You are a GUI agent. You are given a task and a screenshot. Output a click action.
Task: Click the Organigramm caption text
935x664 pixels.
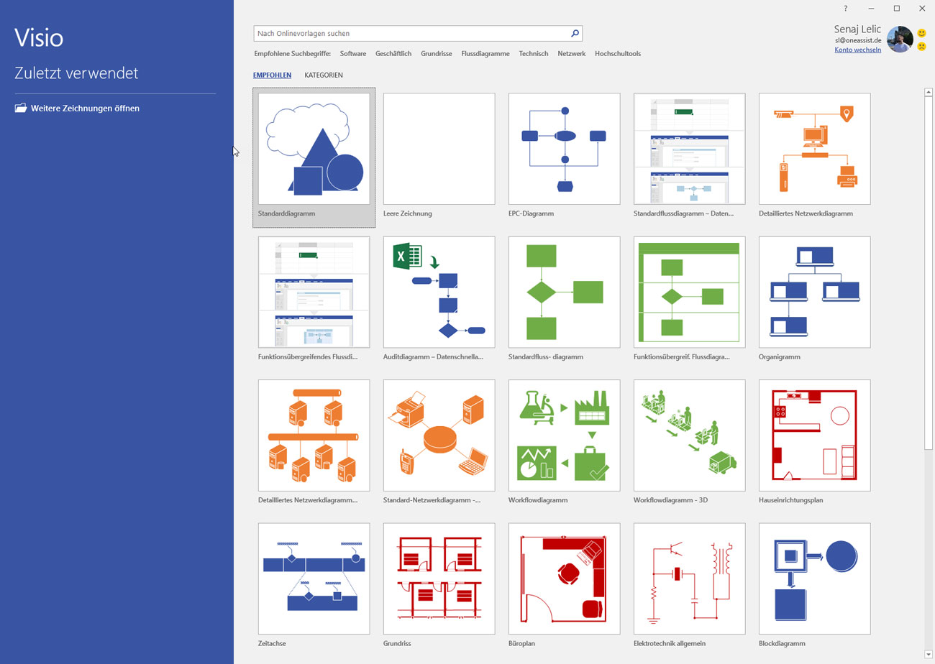tap(779, 356)
